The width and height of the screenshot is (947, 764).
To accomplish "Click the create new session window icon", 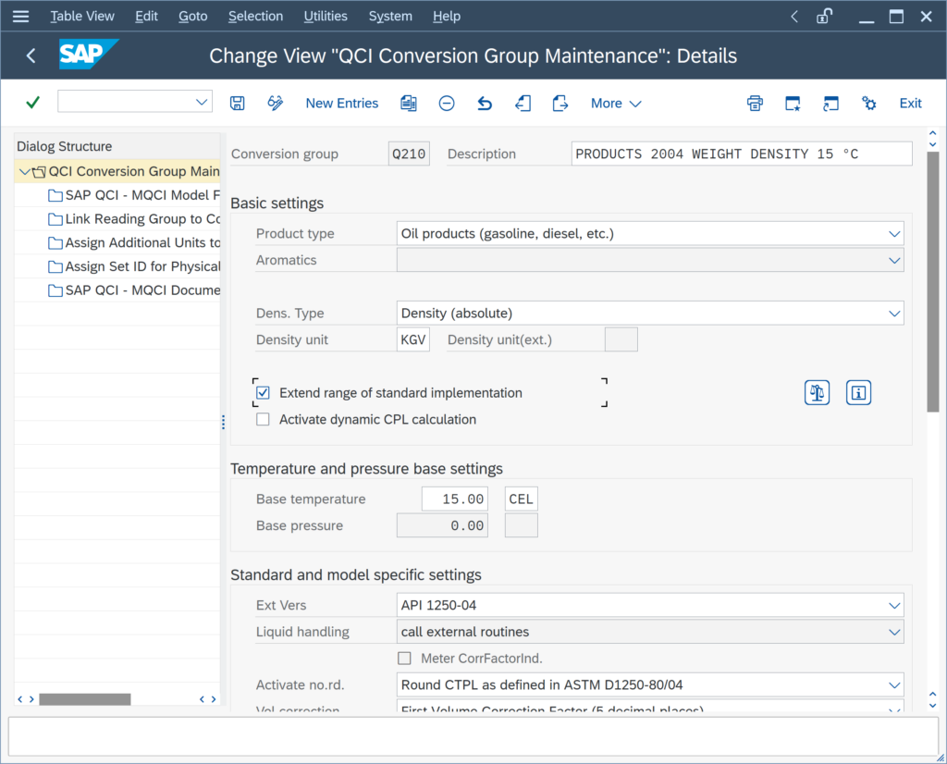I will pyautogui.click(x=793, y=104).
